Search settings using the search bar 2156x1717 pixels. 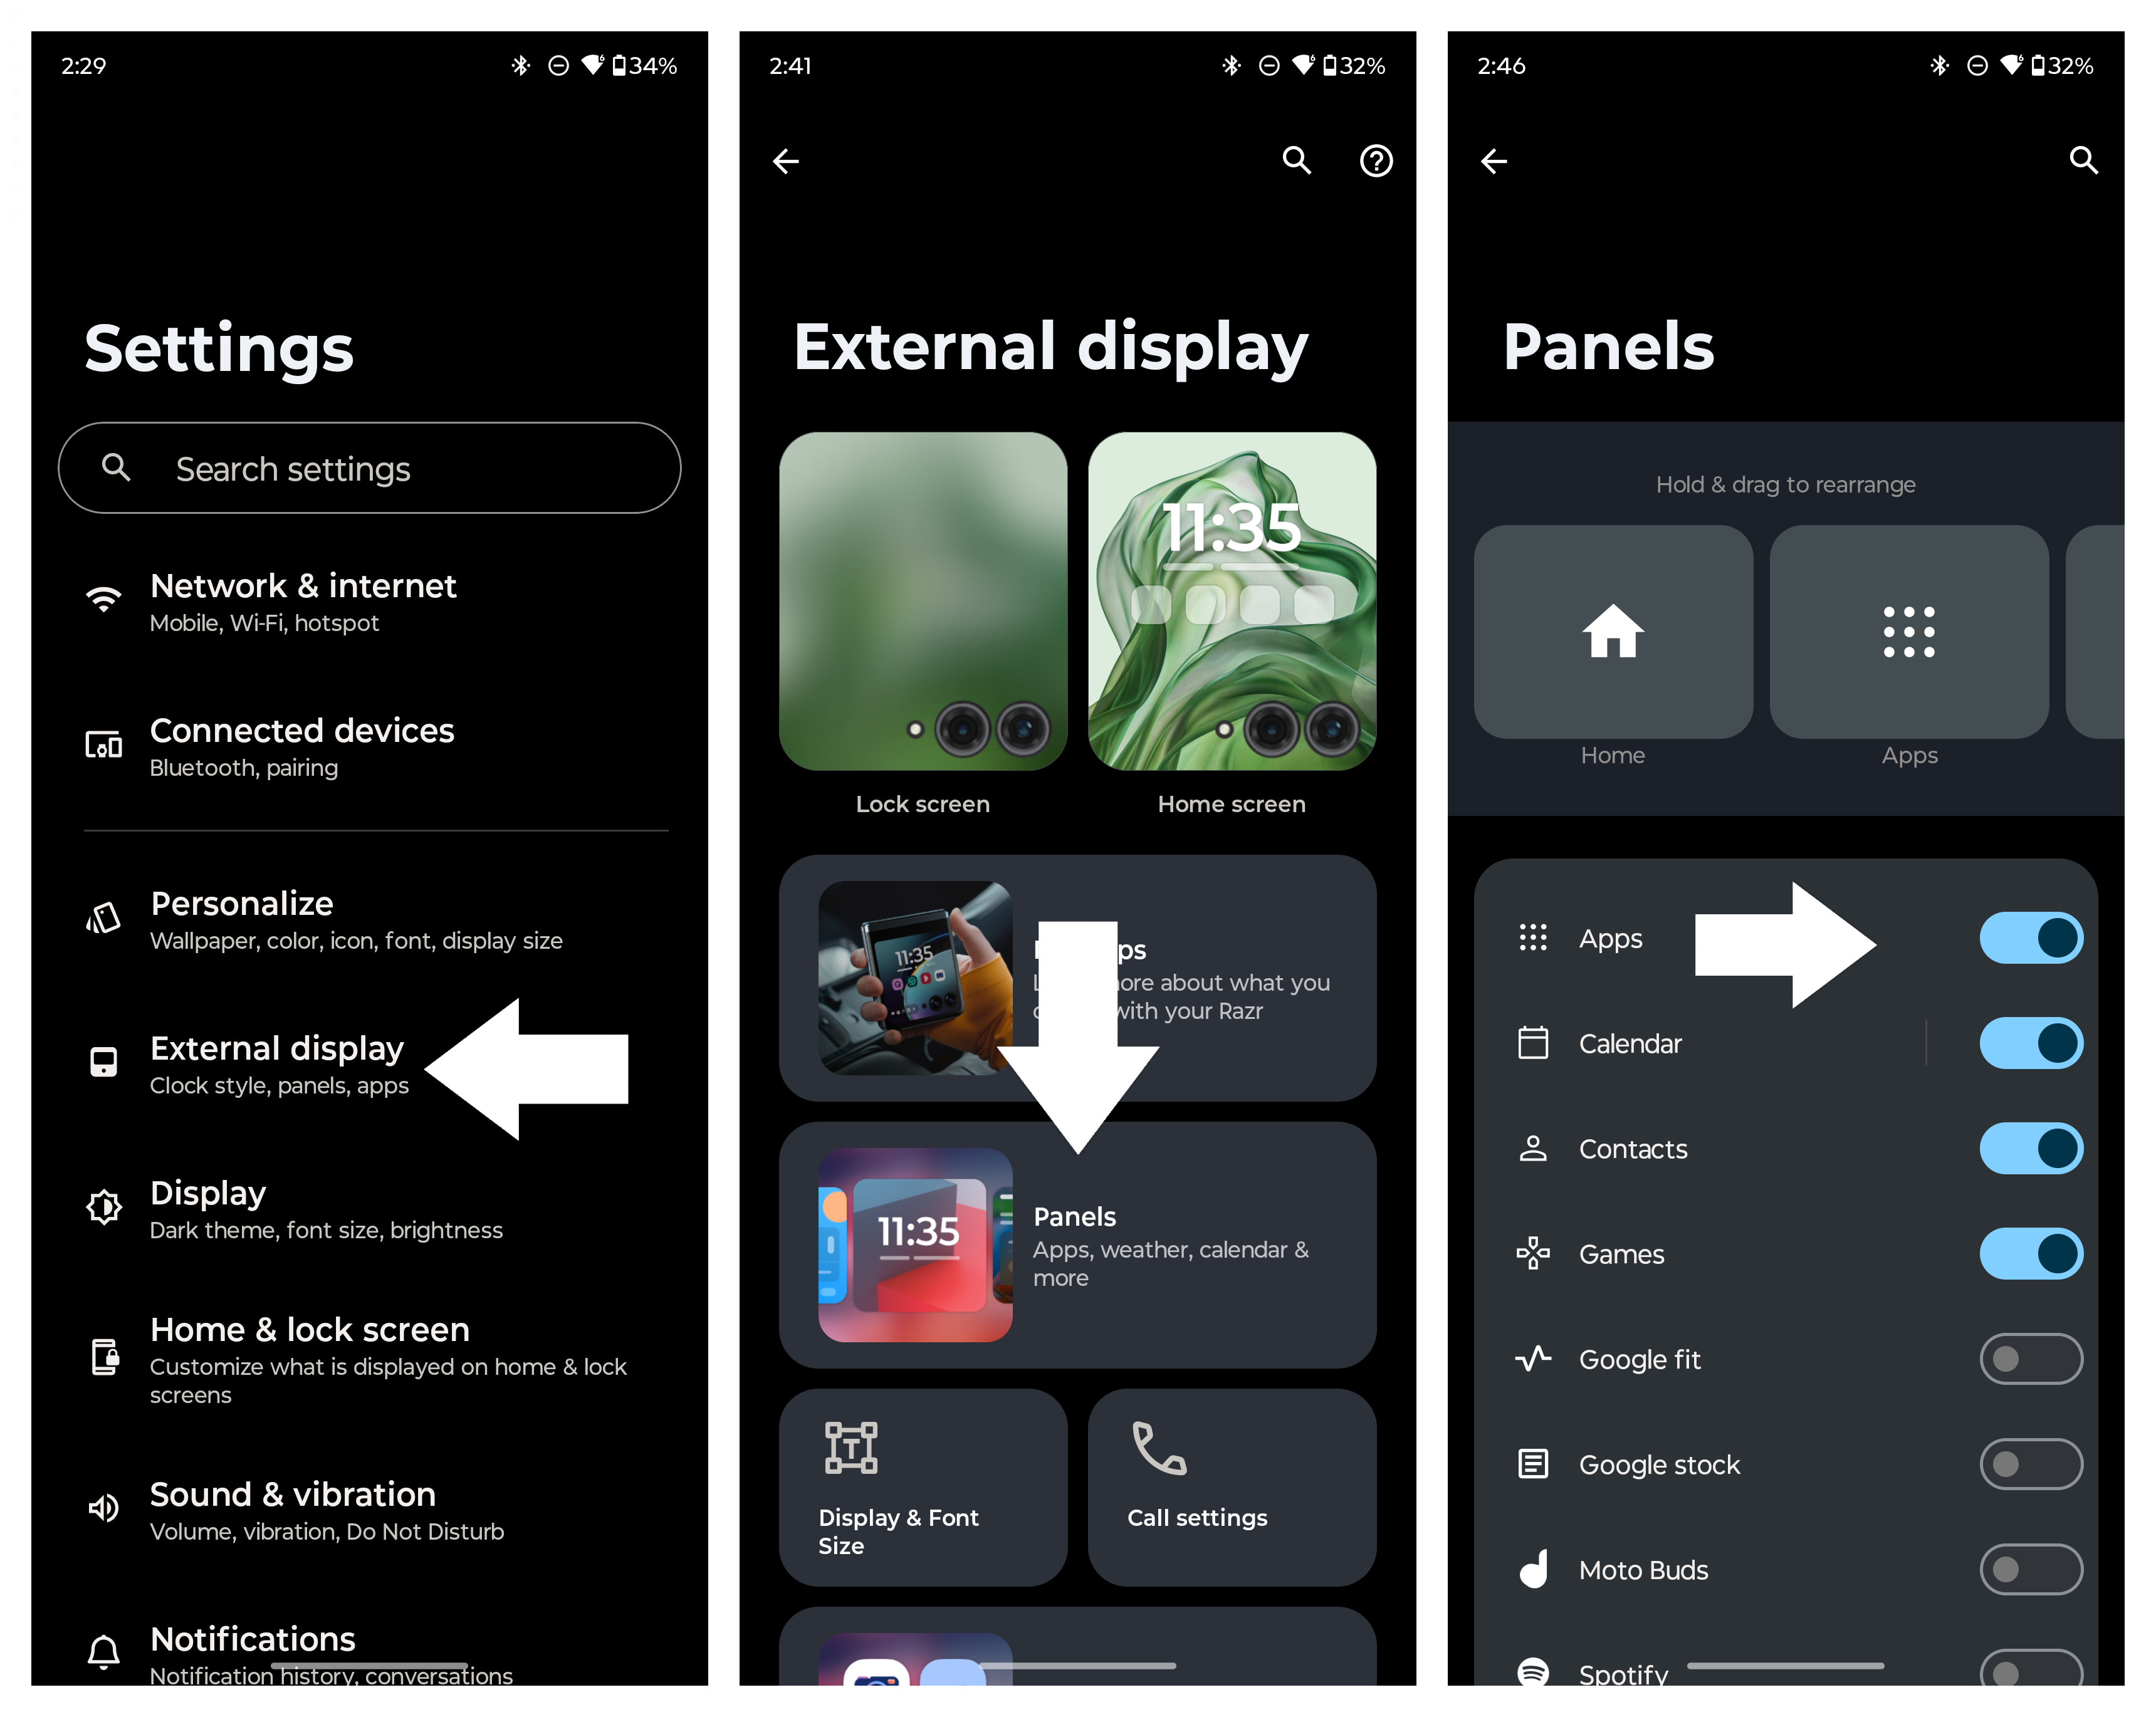point(368,468)
